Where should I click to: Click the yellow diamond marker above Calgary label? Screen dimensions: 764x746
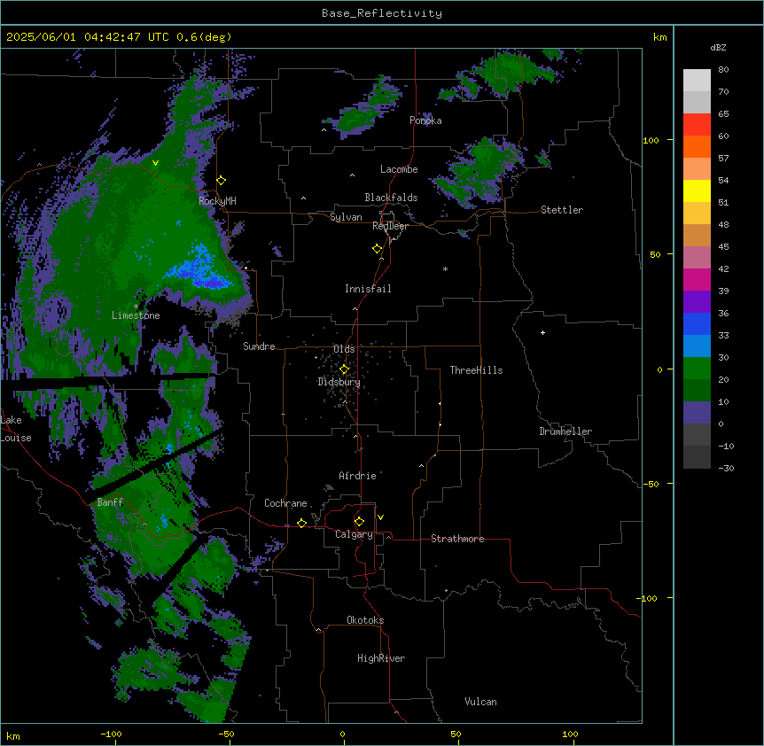click(x=359, y=522)
